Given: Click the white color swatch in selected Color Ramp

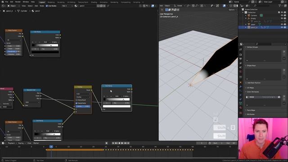Looking at the screenshot, I should pyautogui.click(x=117, y=106).
